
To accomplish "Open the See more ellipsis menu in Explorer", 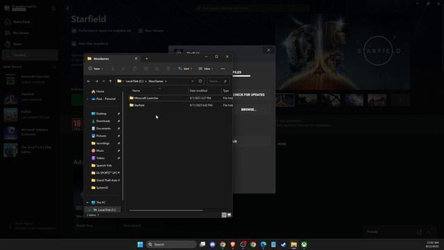I will 223,69.
